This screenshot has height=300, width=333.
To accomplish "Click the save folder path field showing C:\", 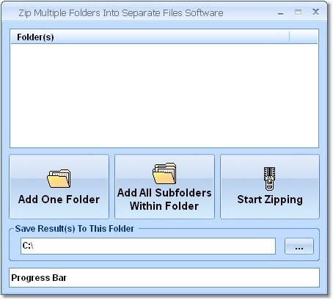I will pos(148,246).
